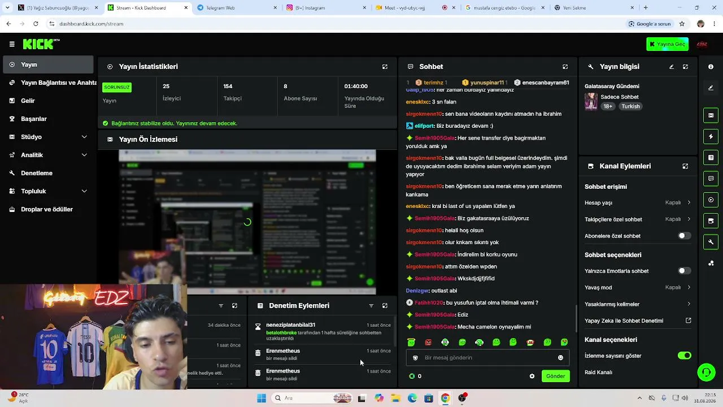This screenshot has width=723, height=407.
Task: Open the Hesap yaşı setting chevron
Action: coord(689,202)
